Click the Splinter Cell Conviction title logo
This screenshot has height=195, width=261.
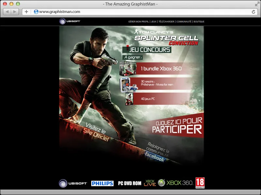(x=166, y=37)
